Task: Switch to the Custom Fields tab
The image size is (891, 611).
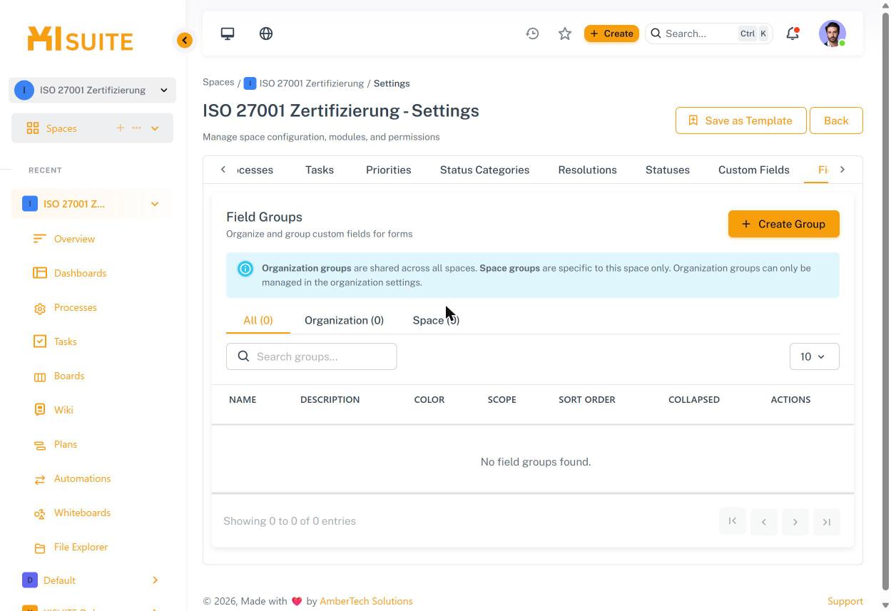Action: point(753,170)
